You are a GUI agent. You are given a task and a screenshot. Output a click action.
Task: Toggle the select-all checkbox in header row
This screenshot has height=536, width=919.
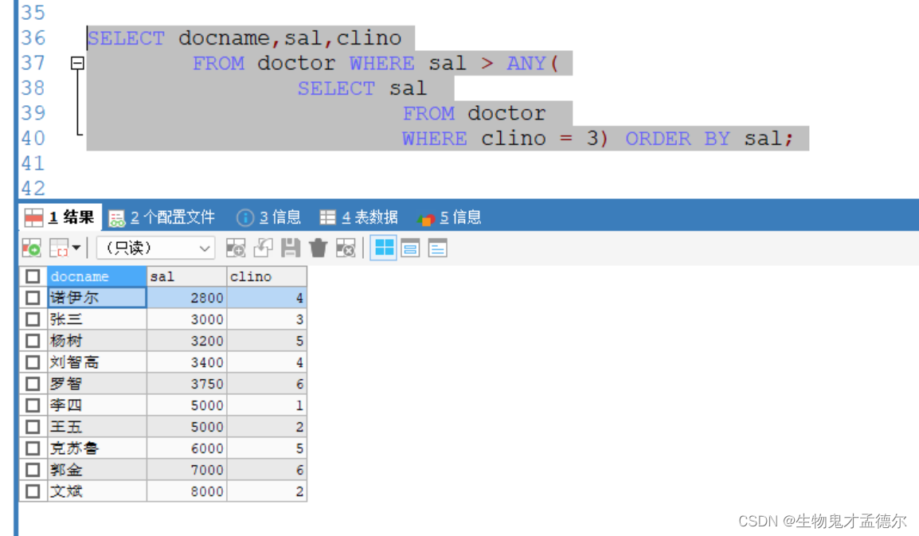point(33,276)
